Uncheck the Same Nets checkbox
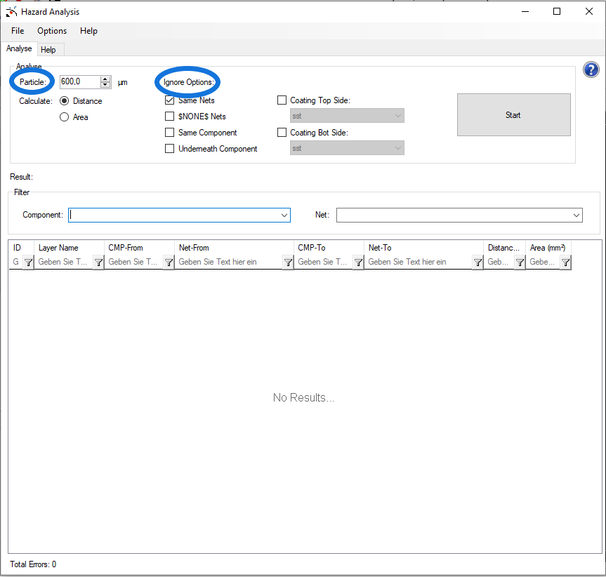Viewport: 606px width, 577px height. point(169,100)
